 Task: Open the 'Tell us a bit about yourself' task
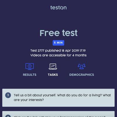click(58, 98)
